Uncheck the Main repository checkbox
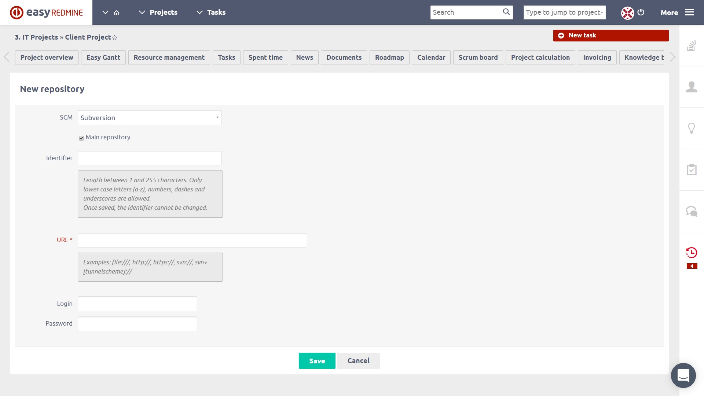Image resolution: width=704 pixels, height=396 pixels. (x=81, y=138)
